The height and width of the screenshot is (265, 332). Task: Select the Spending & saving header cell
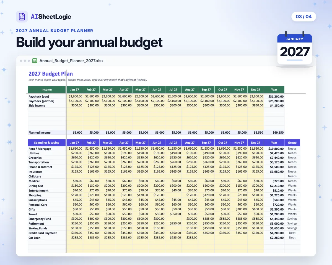47,143
